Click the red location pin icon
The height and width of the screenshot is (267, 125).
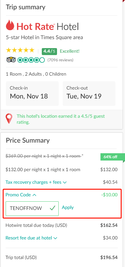pos(9,119)
